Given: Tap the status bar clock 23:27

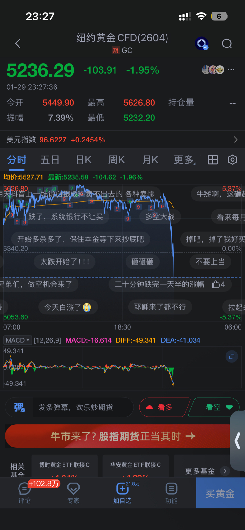Looking at the screenshot, I should pyautogui.click(x=40, y=16).
